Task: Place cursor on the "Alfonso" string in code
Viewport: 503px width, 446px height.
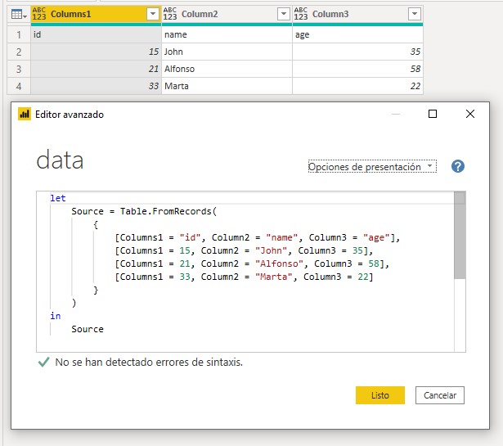Action: click(x=279, y=264)
